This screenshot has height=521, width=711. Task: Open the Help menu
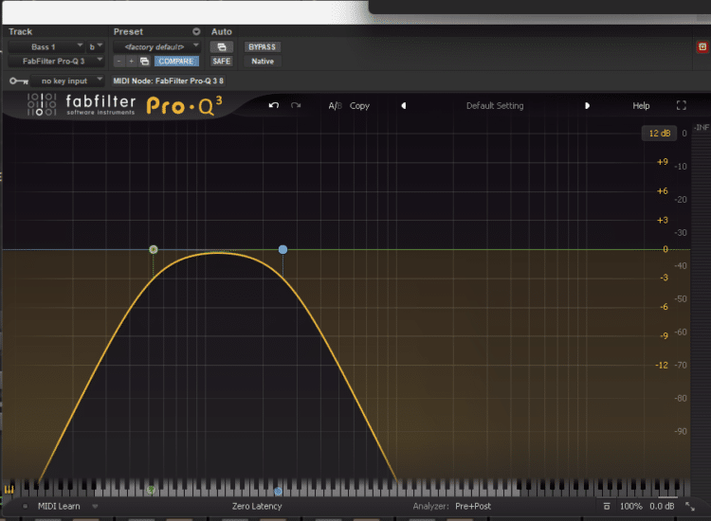pos(641,105)
